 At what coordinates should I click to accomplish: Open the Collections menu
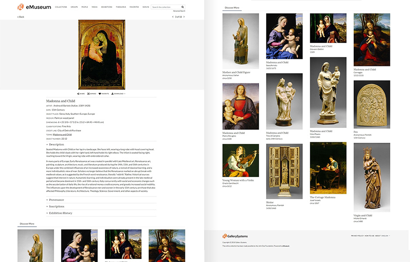(x=61, y=7)
